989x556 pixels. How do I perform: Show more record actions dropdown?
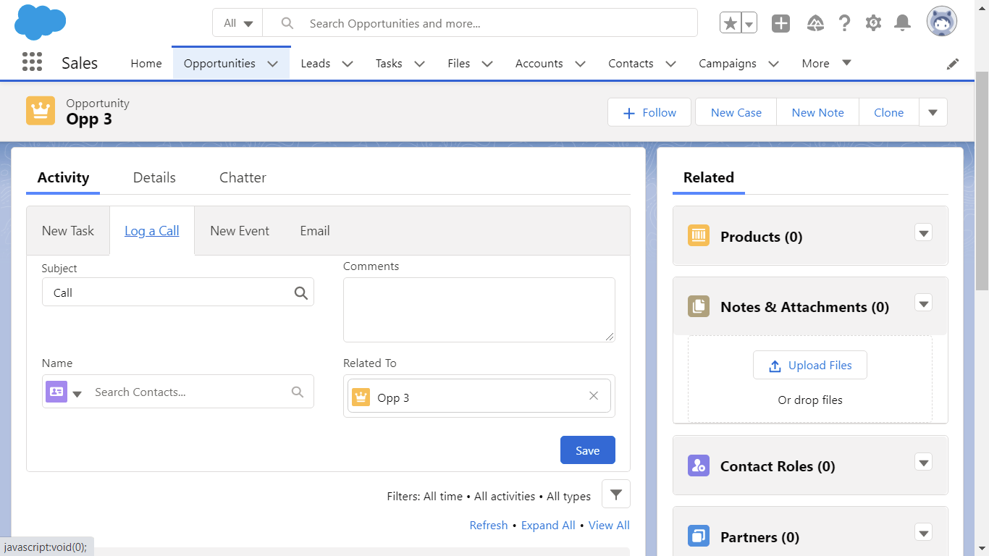click(x=933, y=112)
